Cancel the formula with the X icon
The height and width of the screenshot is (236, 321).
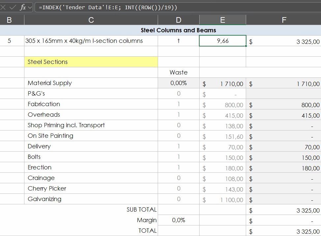coord(4,7)
